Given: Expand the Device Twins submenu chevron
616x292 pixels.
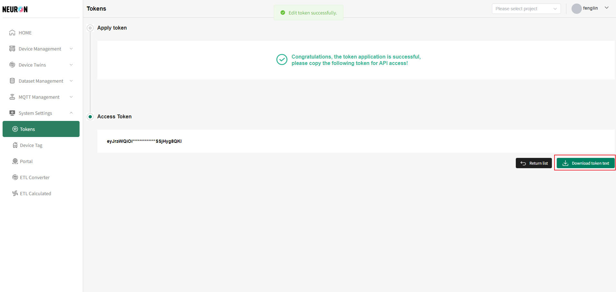Looking at the screenshot, I should 71,65.
